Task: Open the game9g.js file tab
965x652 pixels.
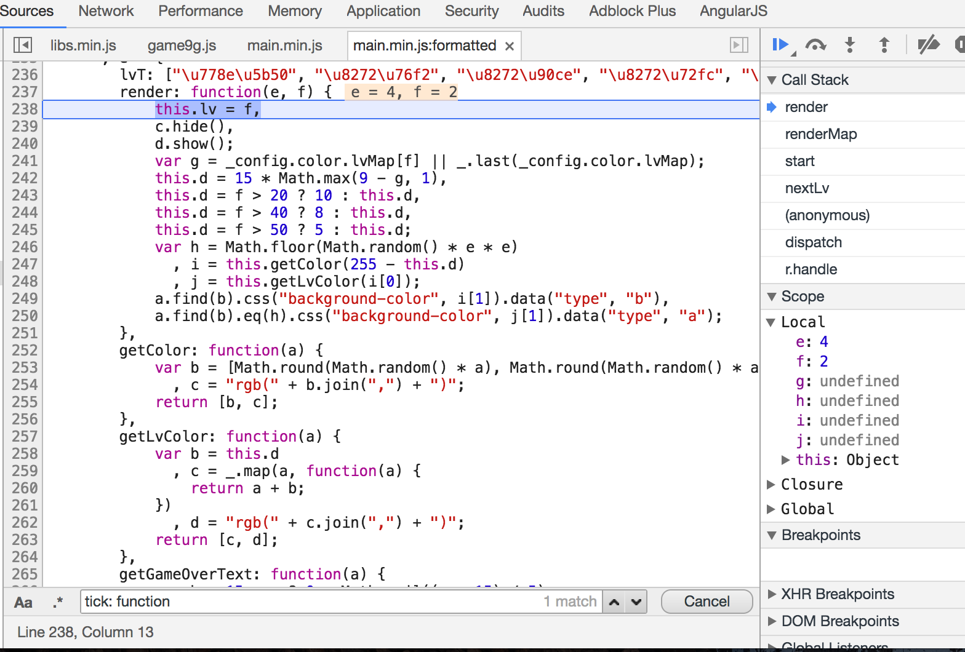Action: pos(182,46)
